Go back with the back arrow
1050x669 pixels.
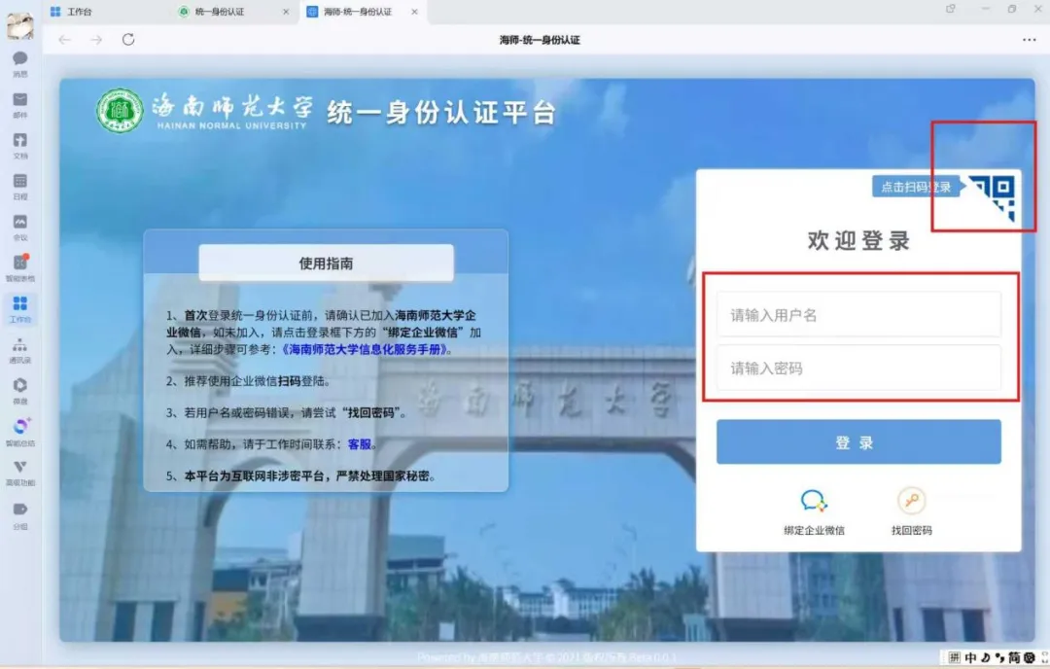pyautogui.click(x=65, y=40)
